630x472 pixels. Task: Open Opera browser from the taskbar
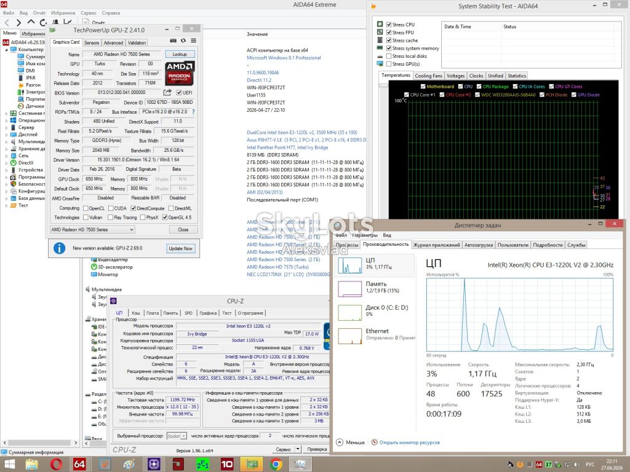point(56,464)
